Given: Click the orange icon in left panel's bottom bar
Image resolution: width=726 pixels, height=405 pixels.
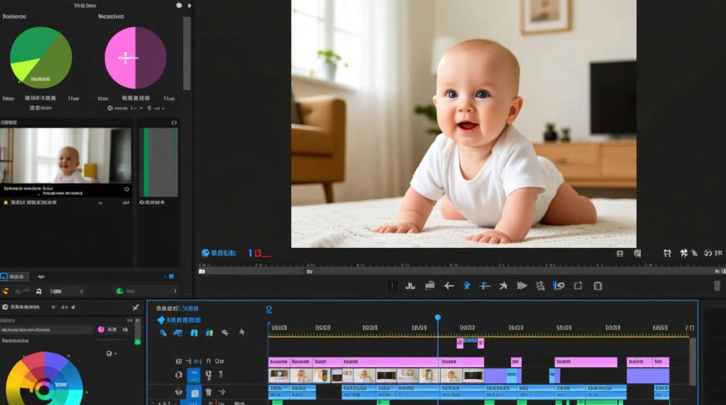Looking at the screenshot, I should pos(5,291).
